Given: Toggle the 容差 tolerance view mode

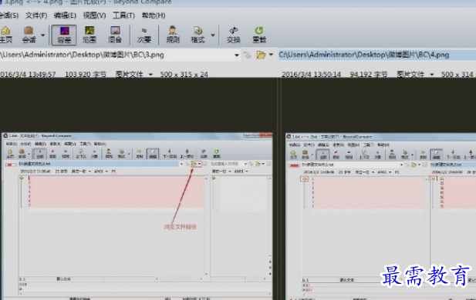Looking at the screenshot, I should click(x=64, y=35).
